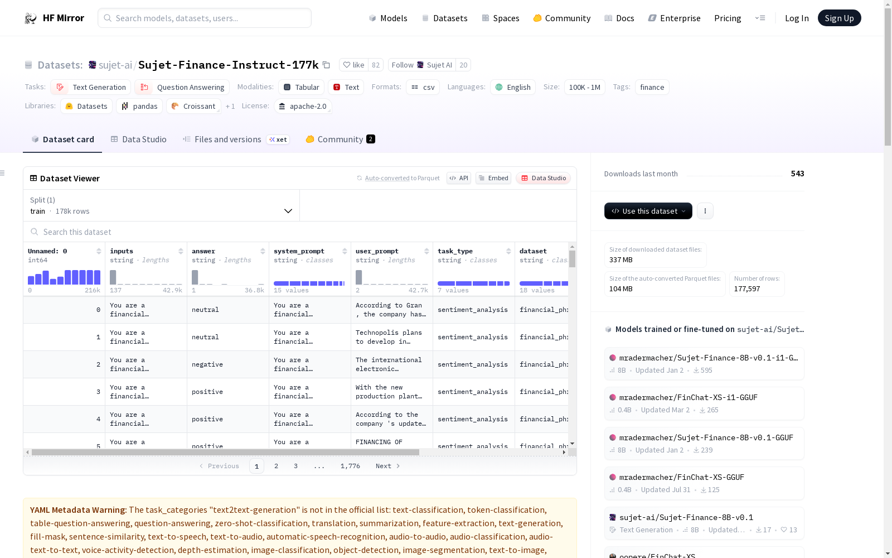
Task: Click the Question Answering task tag
Action: (x=182, y=87)
